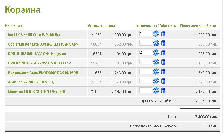Remove ASUS 1155 P8P67 from cart
The image size is (224, 133).
tap(163, 81)
